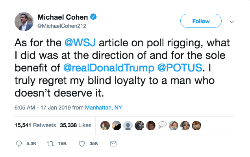Open the liker avatar with sunglasses
The image size is (250, 157).
[x=185, y=126]
